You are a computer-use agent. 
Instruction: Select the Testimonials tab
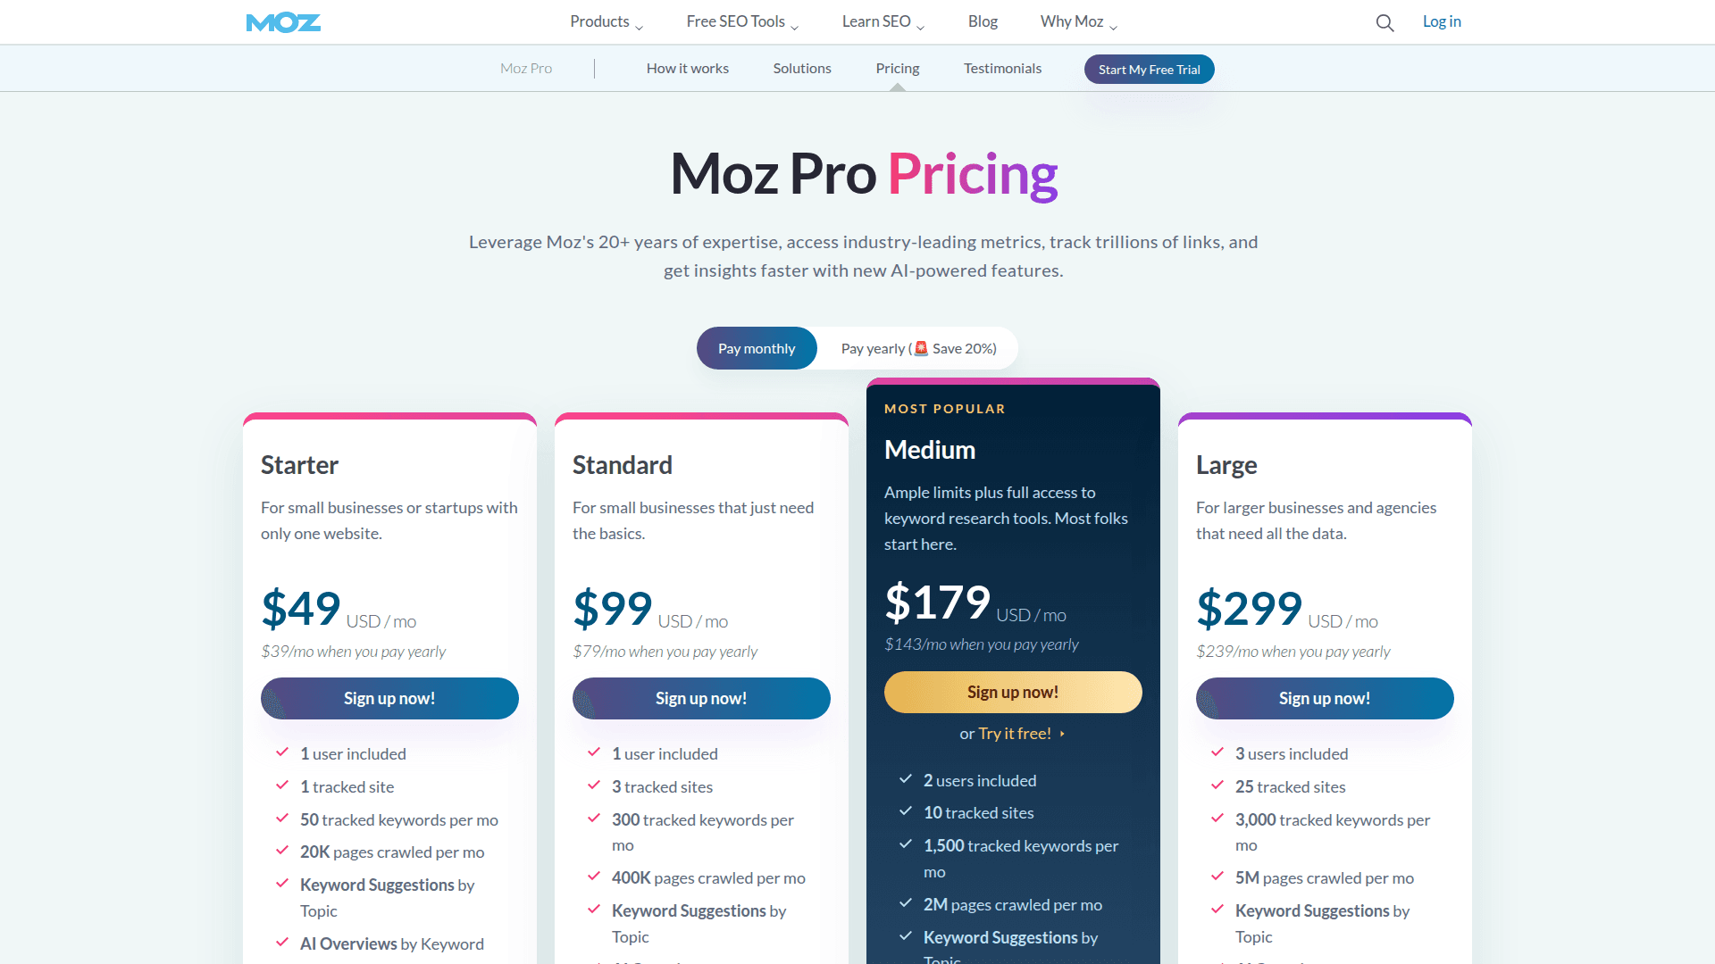[1002, 68]
